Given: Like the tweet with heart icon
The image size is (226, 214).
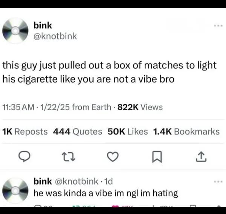Looking at the screenshot, I should 113,156.
